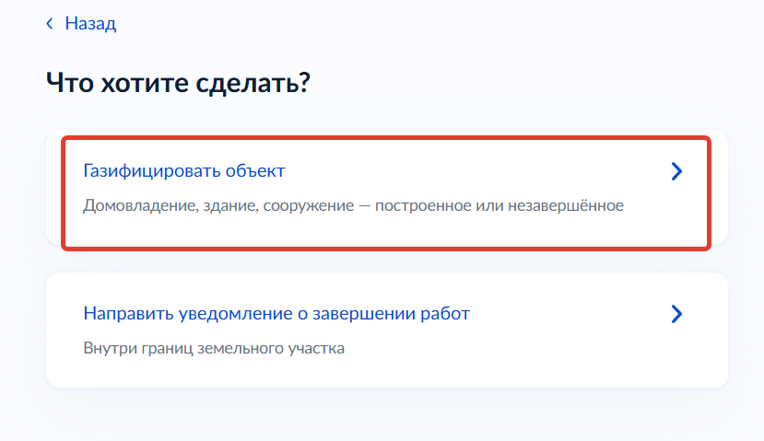Go back using the Назад link
764x441 pixels.
pos(89,24)
